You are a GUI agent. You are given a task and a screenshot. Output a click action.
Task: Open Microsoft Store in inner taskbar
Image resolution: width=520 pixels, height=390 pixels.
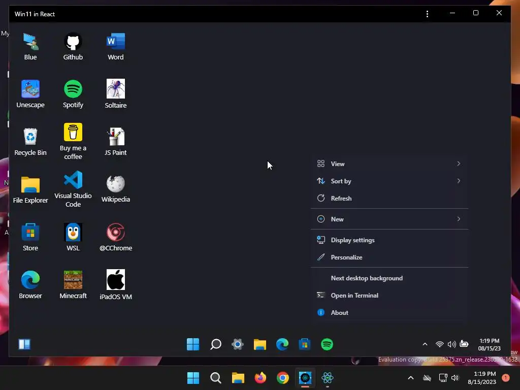click(305, 344)
